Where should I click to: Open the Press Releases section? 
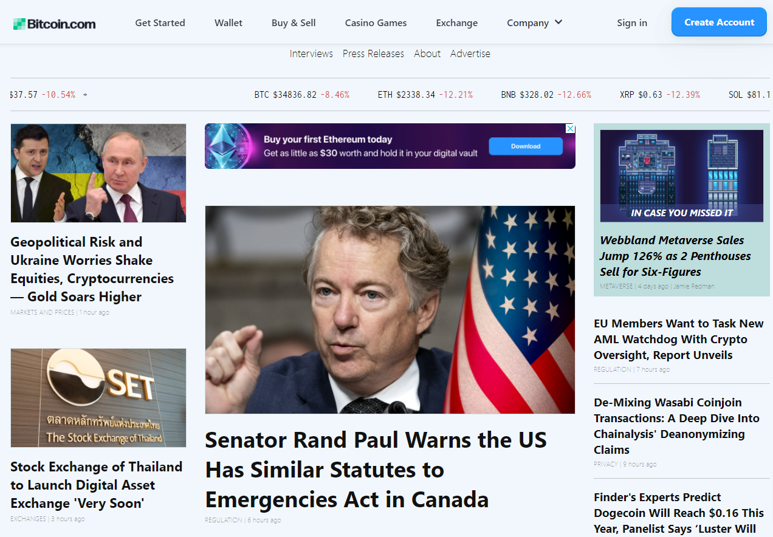[373, 53]
